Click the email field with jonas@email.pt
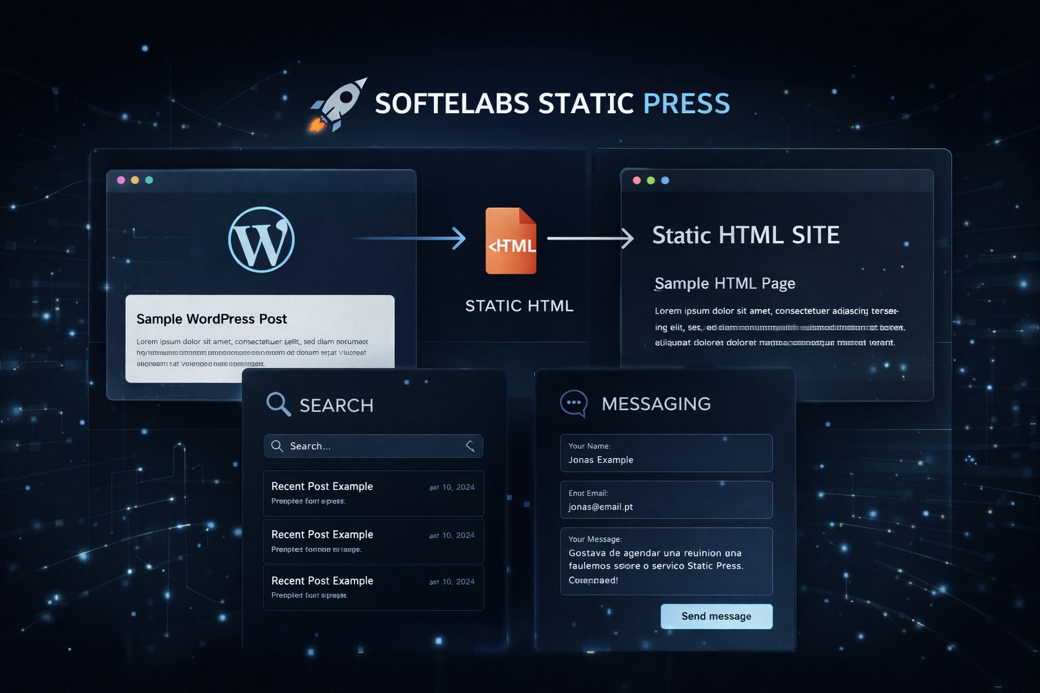Screen dimensions: 1040x693 pos(666,500)
